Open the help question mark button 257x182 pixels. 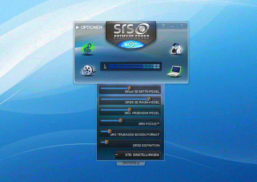click(x=163, y=25)
